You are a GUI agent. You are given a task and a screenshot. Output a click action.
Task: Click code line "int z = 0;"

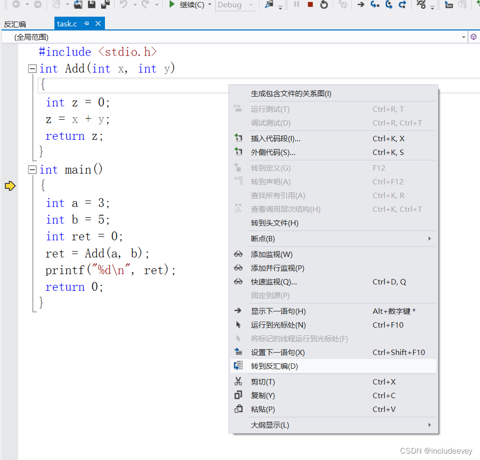pos(78,102)
